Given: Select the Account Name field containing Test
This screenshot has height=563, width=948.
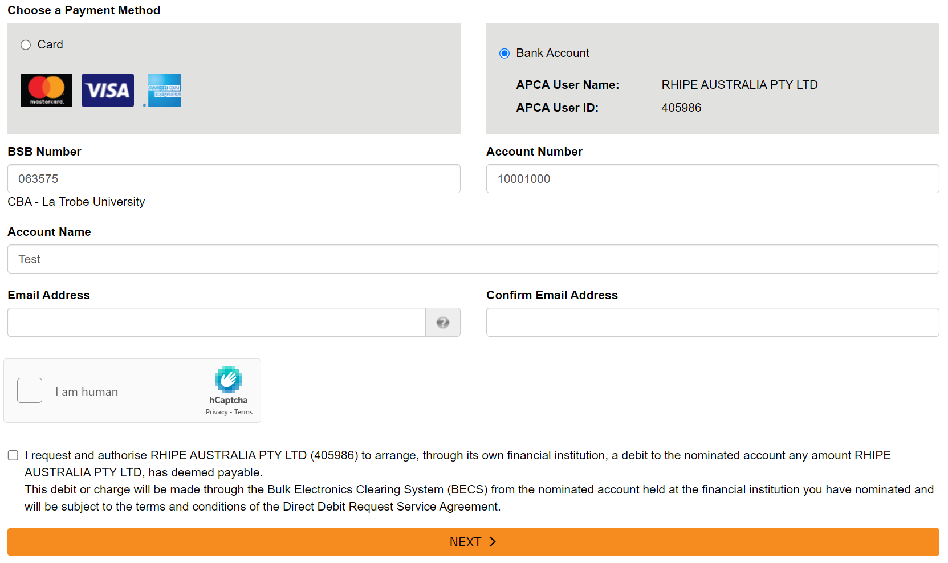Looking at the screenshot, I should coord(473,259).
